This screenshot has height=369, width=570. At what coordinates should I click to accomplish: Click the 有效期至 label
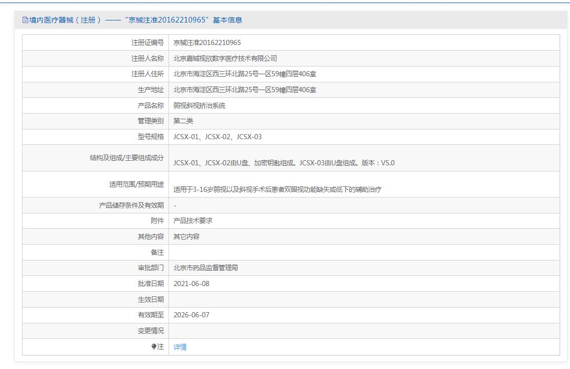coord(151,315)
